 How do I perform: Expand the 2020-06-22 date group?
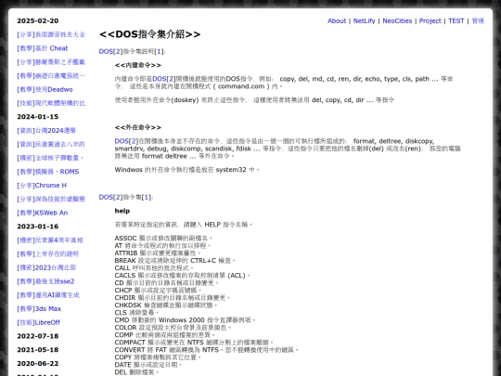coord(38,364)
